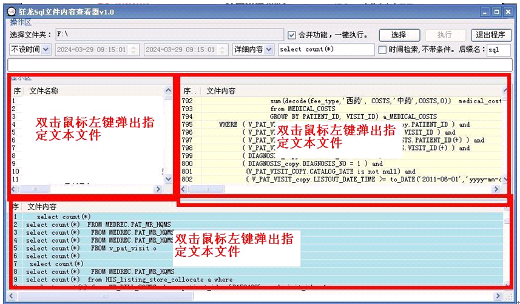Select result row 1 select count(*)

click(x=257, y=217)
